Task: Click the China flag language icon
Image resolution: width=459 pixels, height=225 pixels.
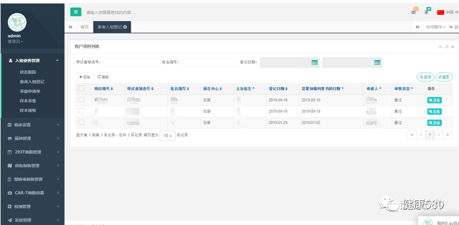Action: 441,12
